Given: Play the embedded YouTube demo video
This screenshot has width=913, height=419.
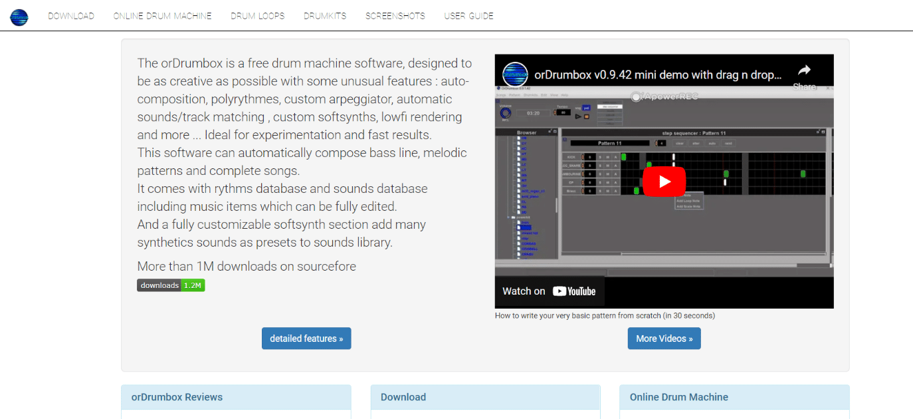Looking at the screenshot, I should 664,182.
